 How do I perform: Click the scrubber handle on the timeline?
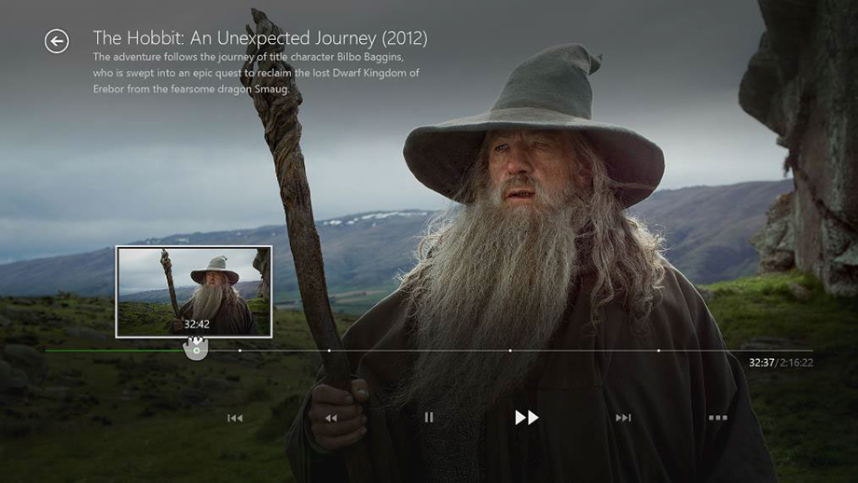(196, 351)
